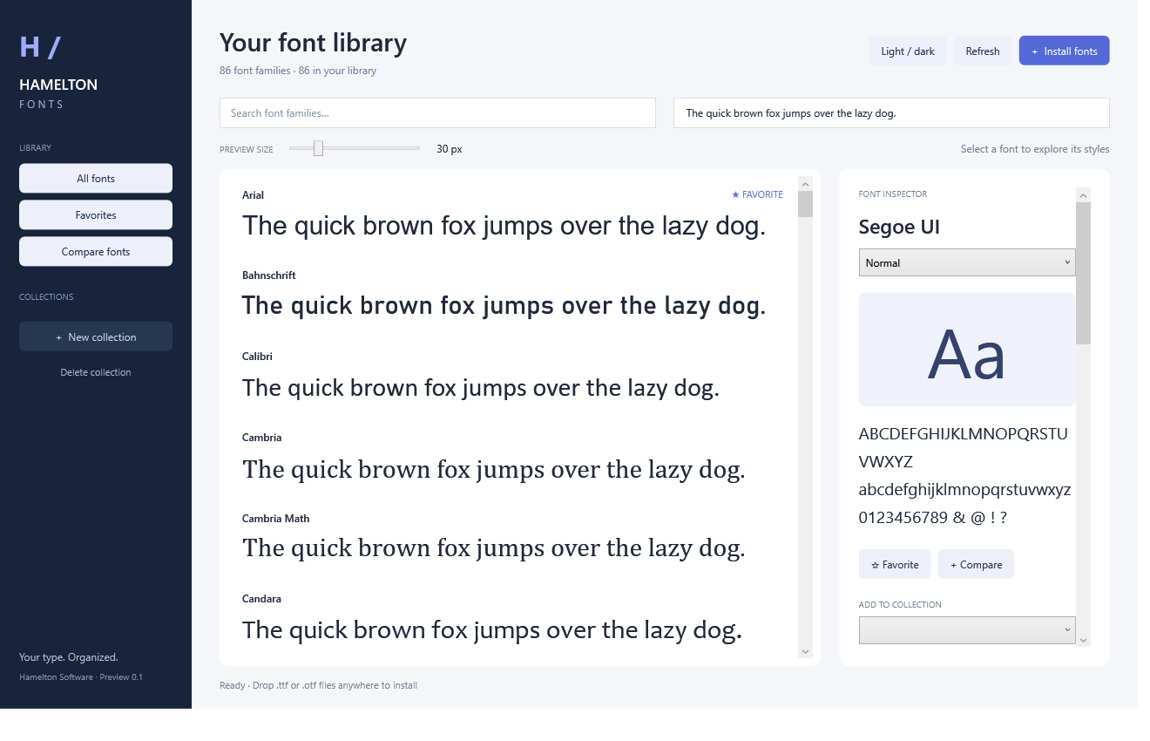Toggle Light / dark theme
This screenshot has width=1150, height=741.
point(908,51)
